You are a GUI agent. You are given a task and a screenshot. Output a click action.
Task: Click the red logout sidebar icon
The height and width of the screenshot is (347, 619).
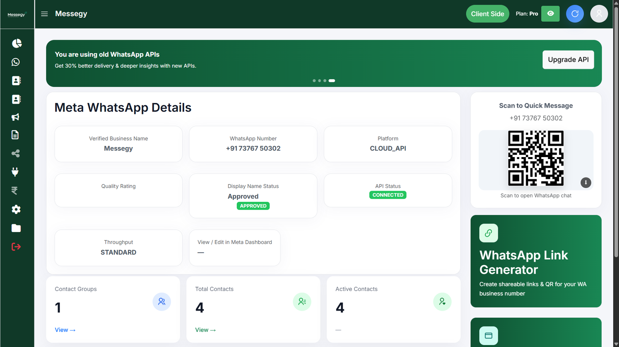point(16,247)
